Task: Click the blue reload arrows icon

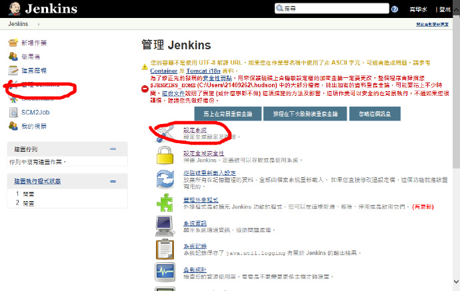Action: 165,178
